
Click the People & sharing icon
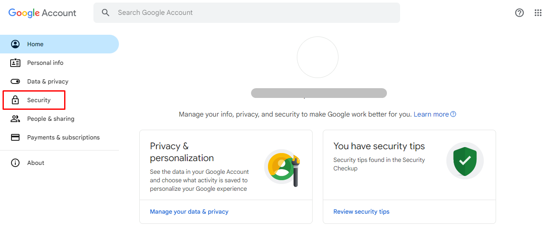pos(15,119)
